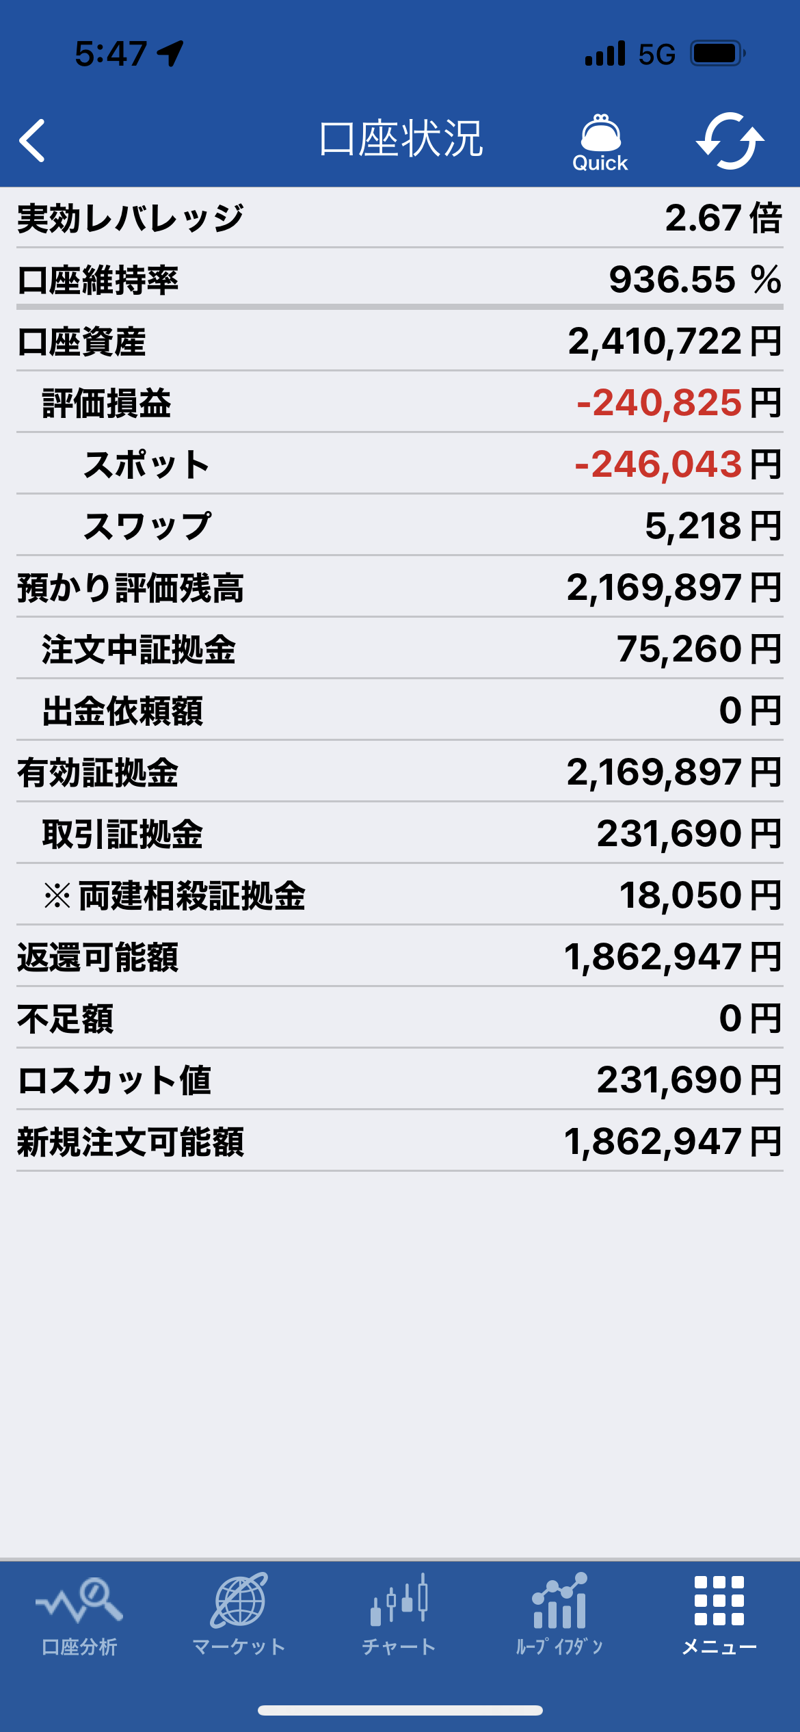Tap the 口座資産 amount row
Image resolution: width=800 pixels, height=1732 pixels.
click(x=400, y=341)
